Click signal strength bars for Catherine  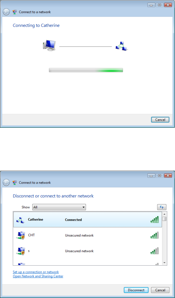(x=155, y=219)
